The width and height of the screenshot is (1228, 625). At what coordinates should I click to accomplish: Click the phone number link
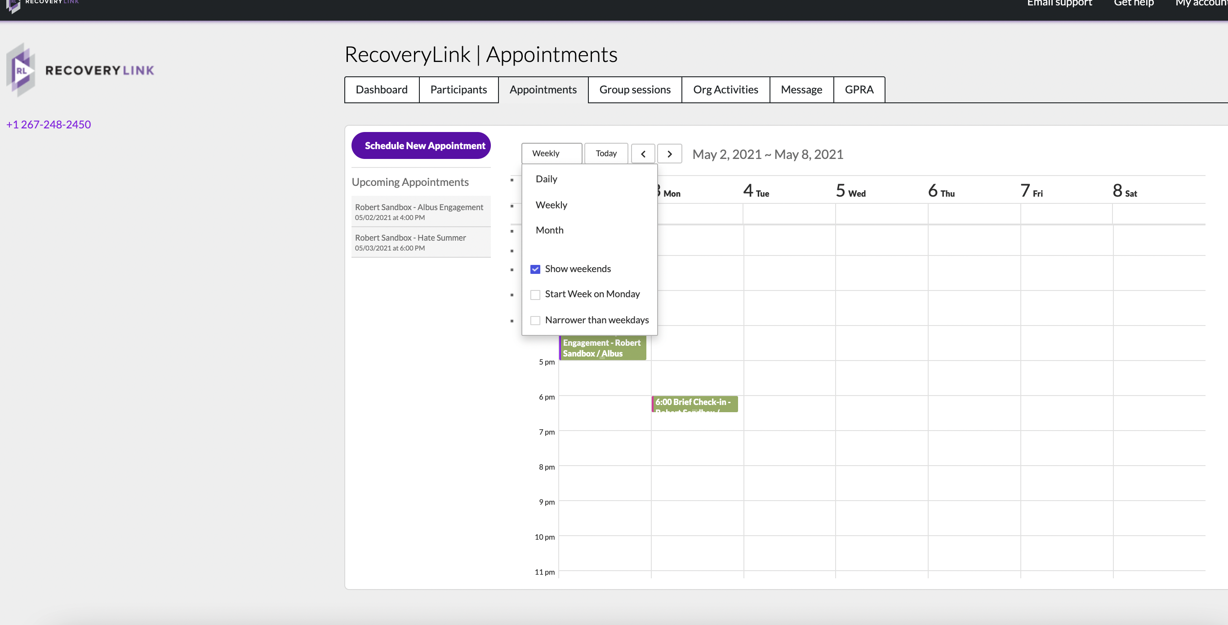49,124
